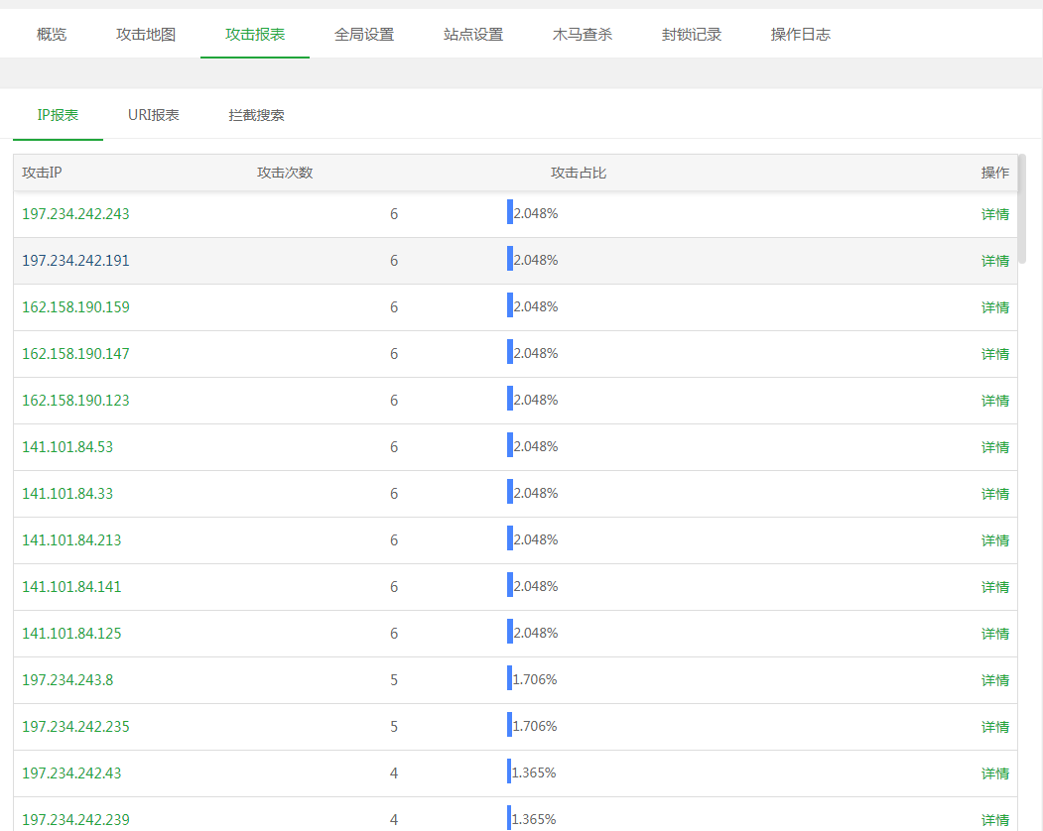Open 详情 for 141.101.84.53
1043x831 pixels.
pos(995,447)
